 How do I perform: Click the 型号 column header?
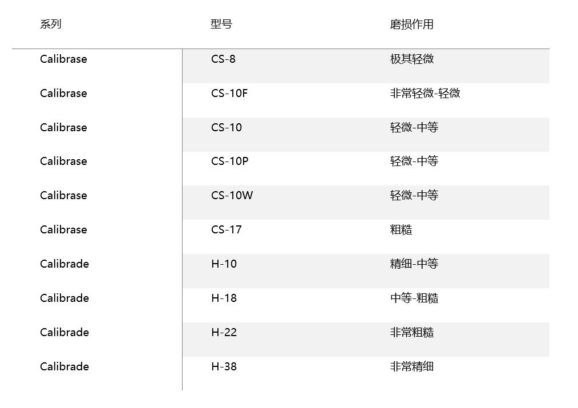pos(221,25)
